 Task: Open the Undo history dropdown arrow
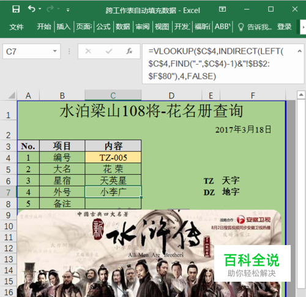click(40, 9)
